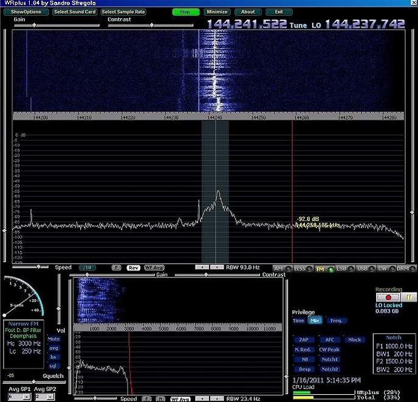Select USB demodulation mode
The image size is (418, 402).
tap(366, 269)
